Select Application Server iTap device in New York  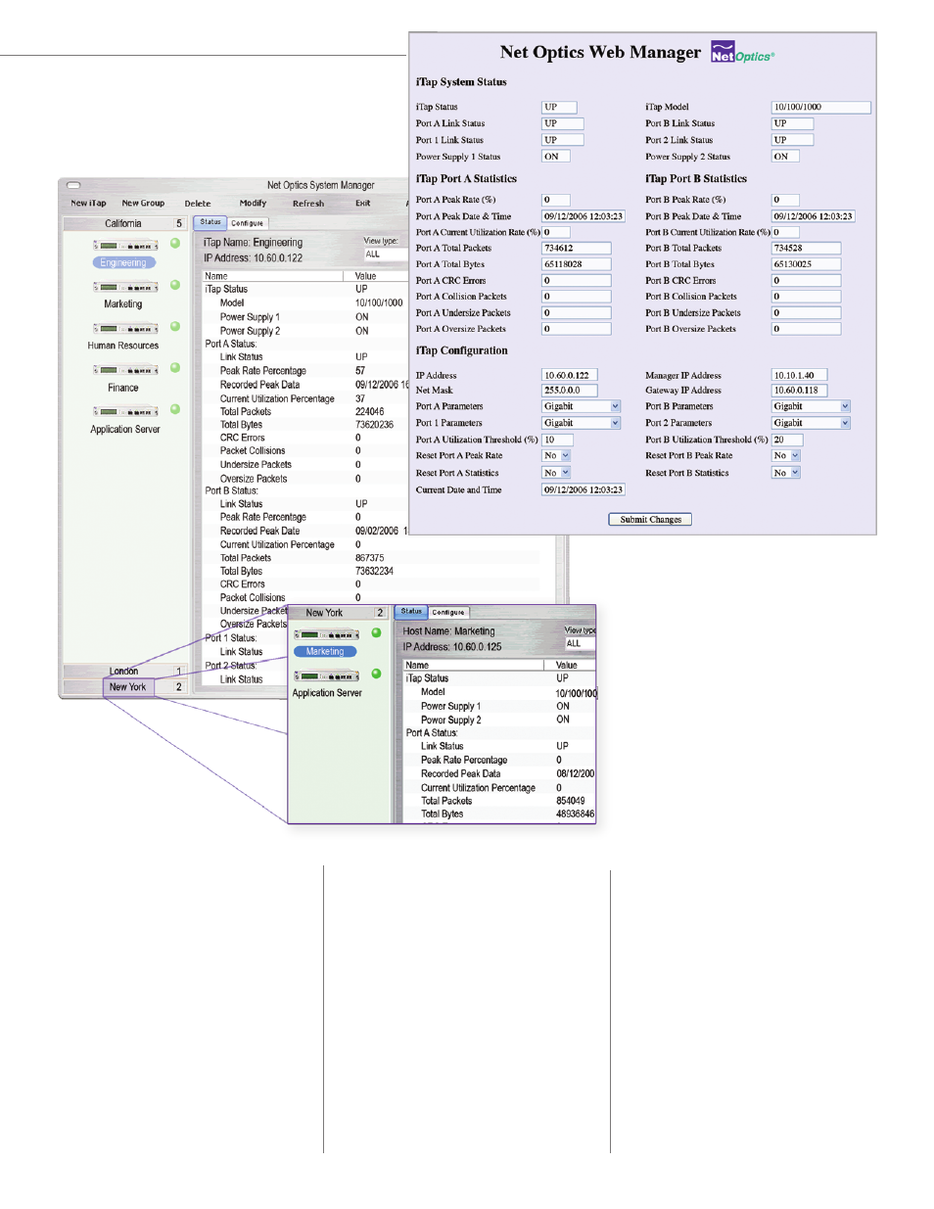(x=326, y=676)
